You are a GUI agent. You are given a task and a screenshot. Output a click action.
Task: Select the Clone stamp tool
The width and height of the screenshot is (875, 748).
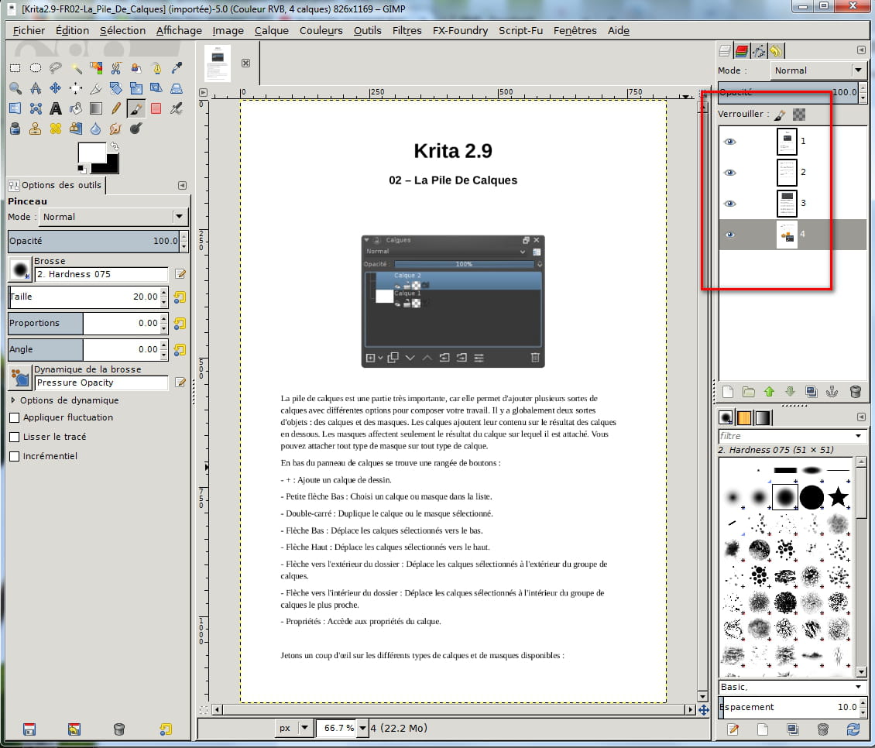35,129
